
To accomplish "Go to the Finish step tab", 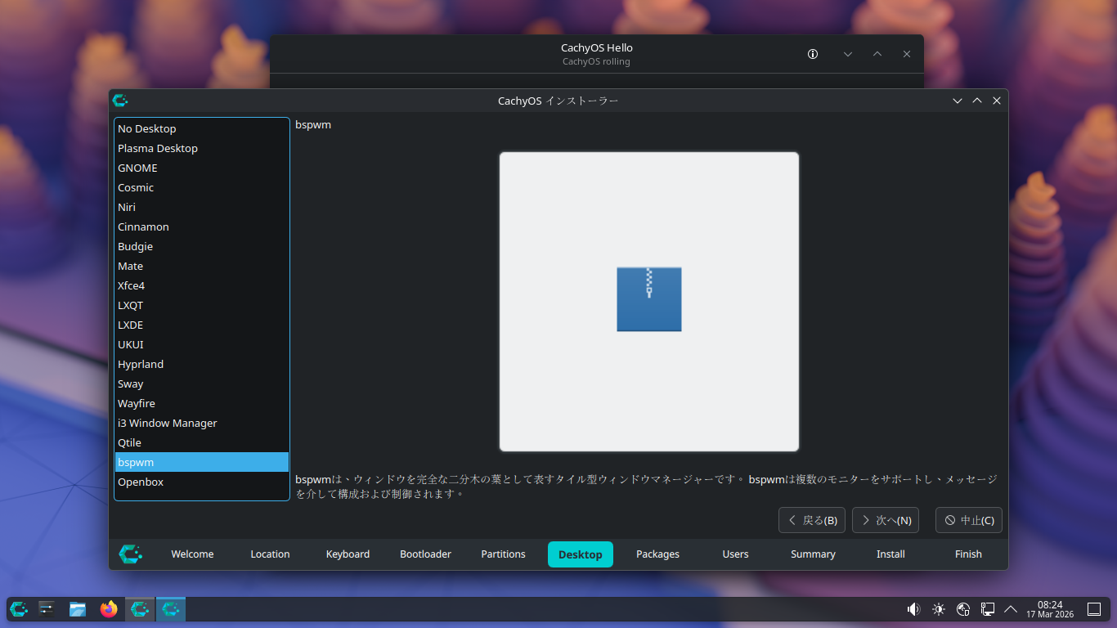I will pos(968,554).
